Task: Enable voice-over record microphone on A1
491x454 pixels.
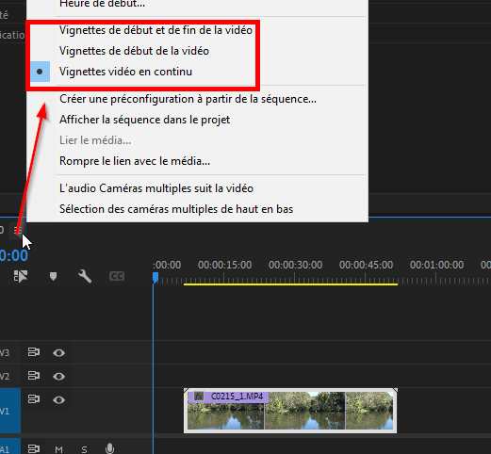Action: (109, 448)
